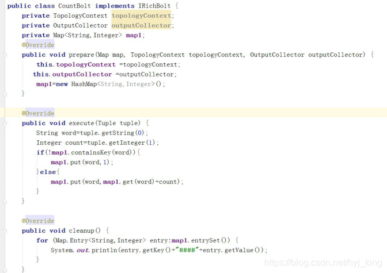Click count in the Integer count declaration
Viewport: 387px width, 273px height.
click(74, 143)
